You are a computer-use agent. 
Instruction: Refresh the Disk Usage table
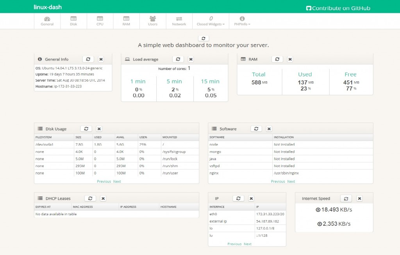coord(86,129)
